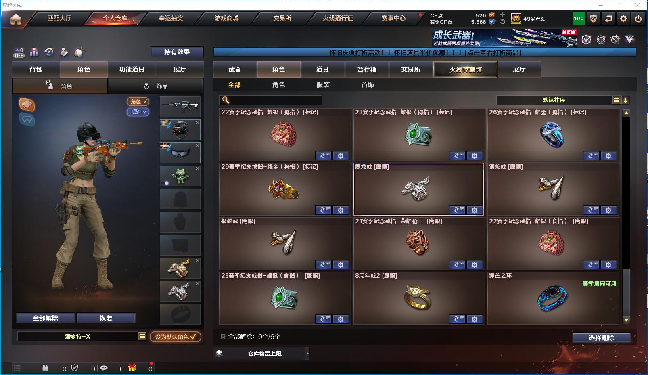Open character list menu beside 潘多拉-X
Viewport: 648px width, 375px height.
click(x=142, y=336)
